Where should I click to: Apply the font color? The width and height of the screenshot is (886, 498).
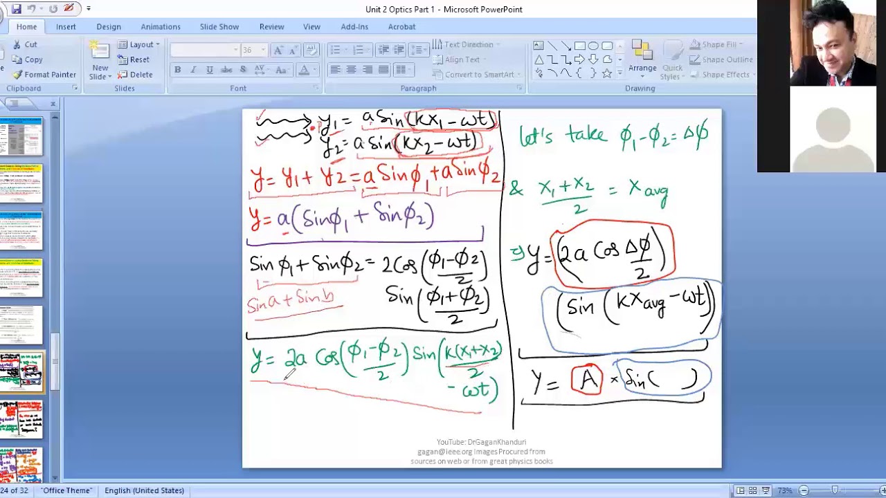click(x=303, y=70)
